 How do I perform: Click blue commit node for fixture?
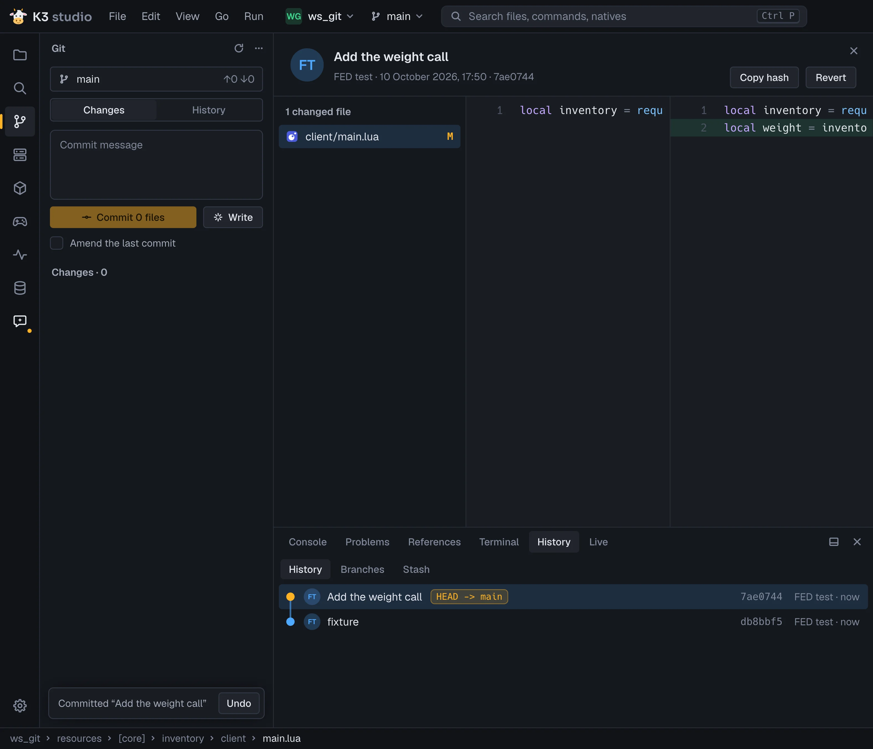(x=290, y=621)
